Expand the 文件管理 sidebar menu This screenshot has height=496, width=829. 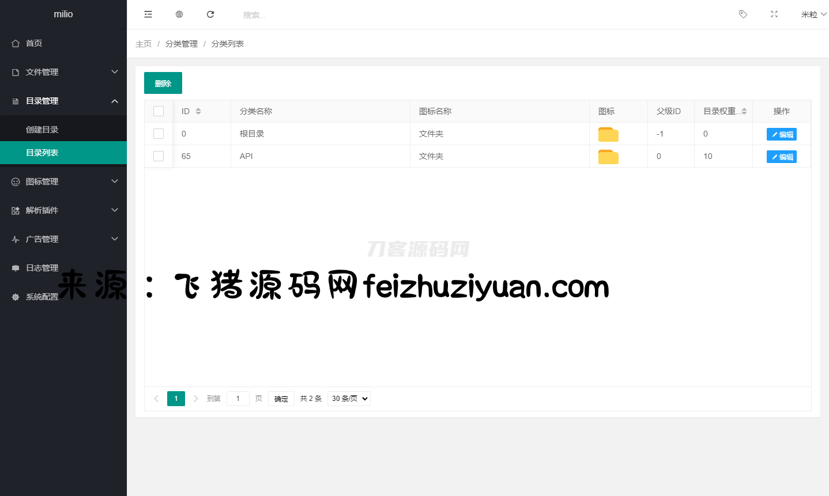(x=63, y=72)
